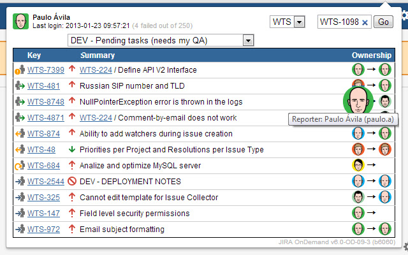Screen dimensions: 408x255
Task: Click the yellow reporter avatar for WTS-684
Action: pyautogui.click(x=358, y=165)
